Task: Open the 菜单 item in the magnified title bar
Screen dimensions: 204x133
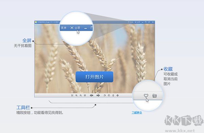Action: [64, 28]
